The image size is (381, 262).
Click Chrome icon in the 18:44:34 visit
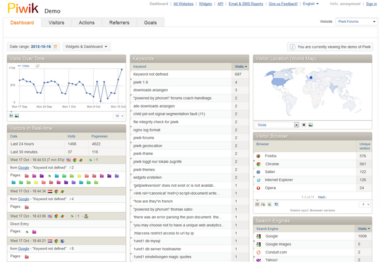pos(56,191)
